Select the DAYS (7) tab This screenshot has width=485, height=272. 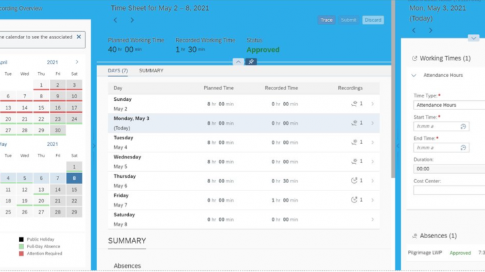119,71
